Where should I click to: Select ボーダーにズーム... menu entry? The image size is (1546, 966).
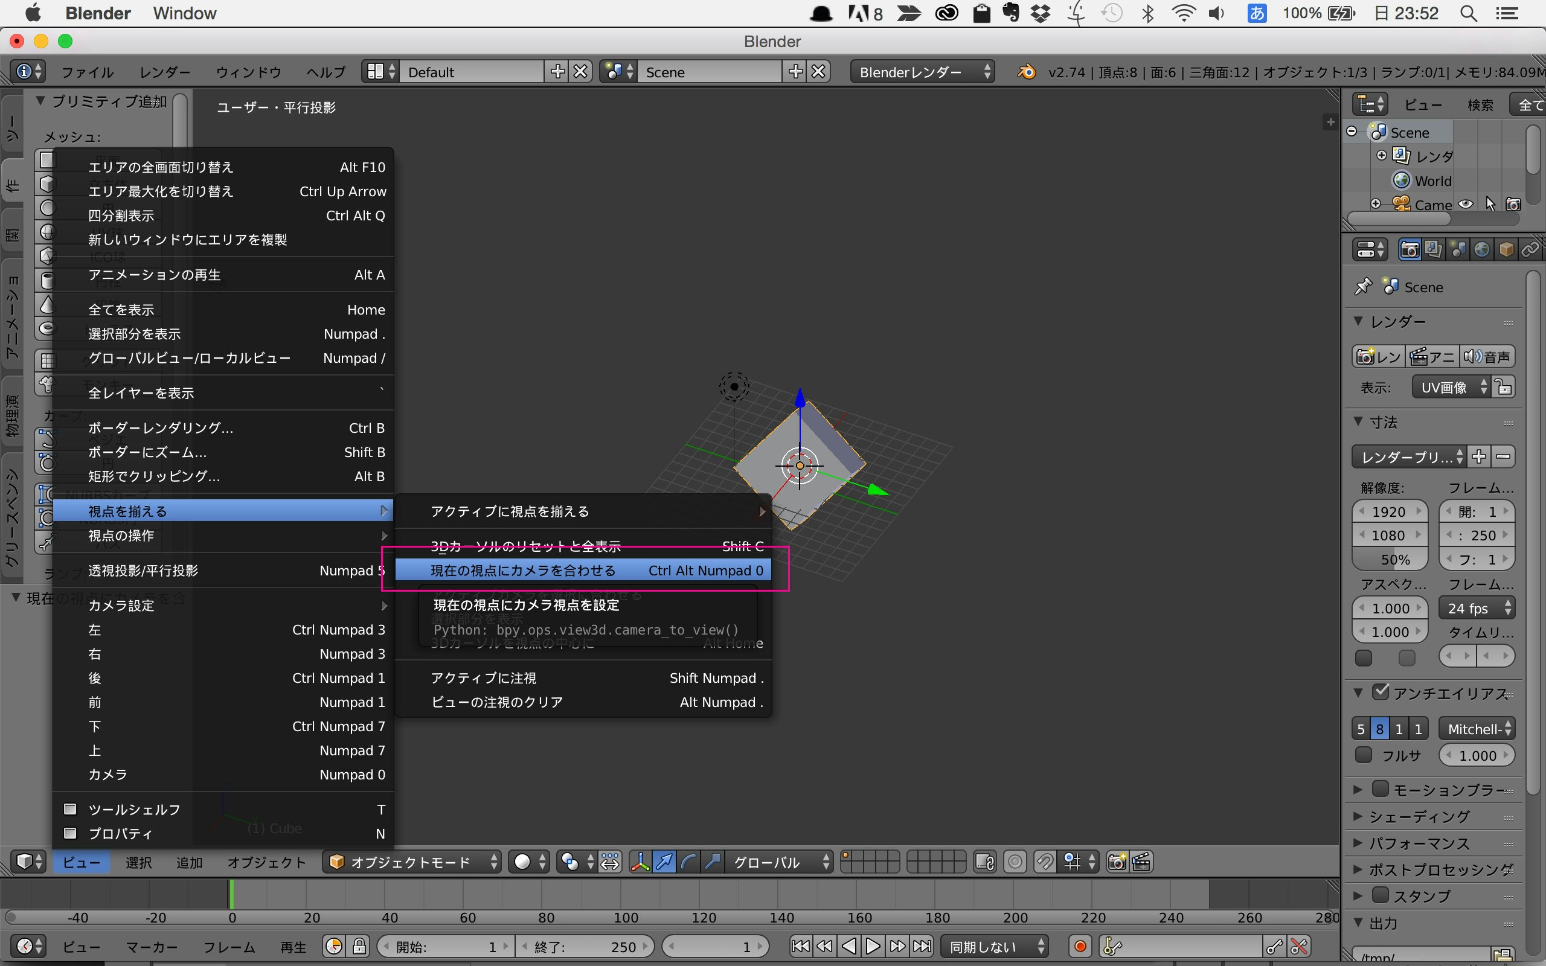(x=223, y=452)
